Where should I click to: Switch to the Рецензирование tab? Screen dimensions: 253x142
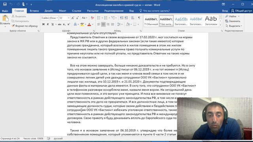[x=114, y=11]
